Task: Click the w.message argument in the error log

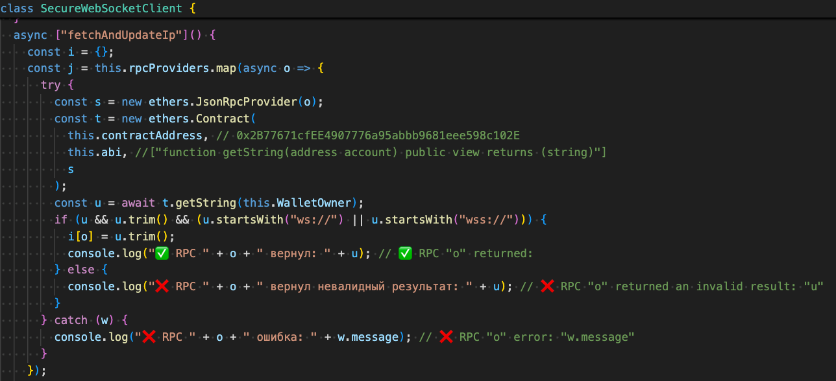Action: (x=370, y=336)
